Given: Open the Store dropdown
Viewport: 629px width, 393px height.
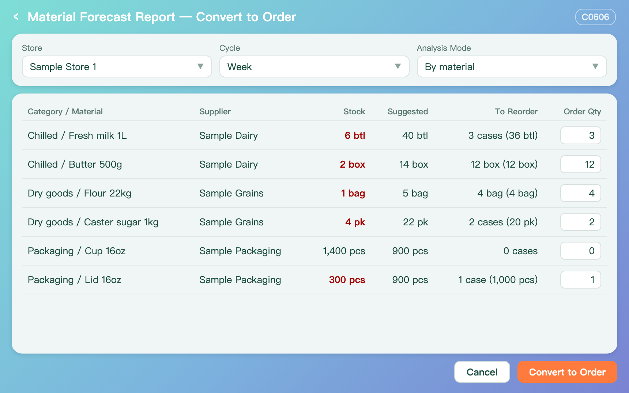Looking at the screenshot, I should 117,66.
